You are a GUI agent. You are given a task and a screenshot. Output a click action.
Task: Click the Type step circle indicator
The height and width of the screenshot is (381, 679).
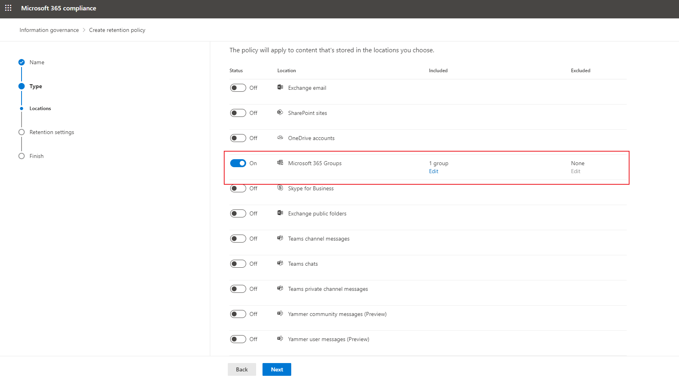(22, 86)
